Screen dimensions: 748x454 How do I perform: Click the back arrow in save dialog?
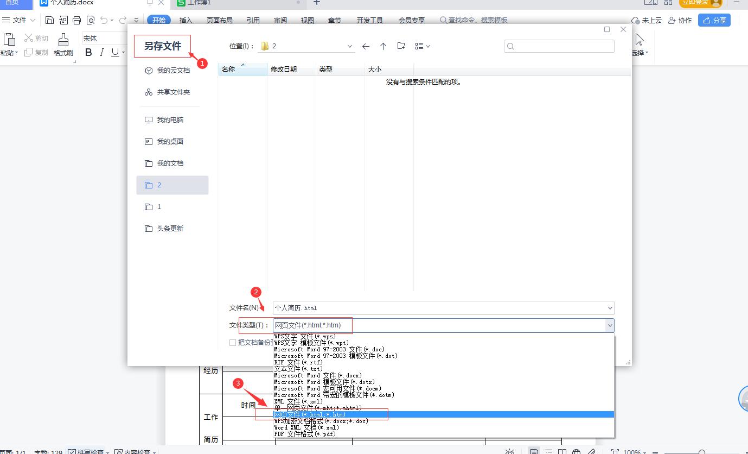366,47
